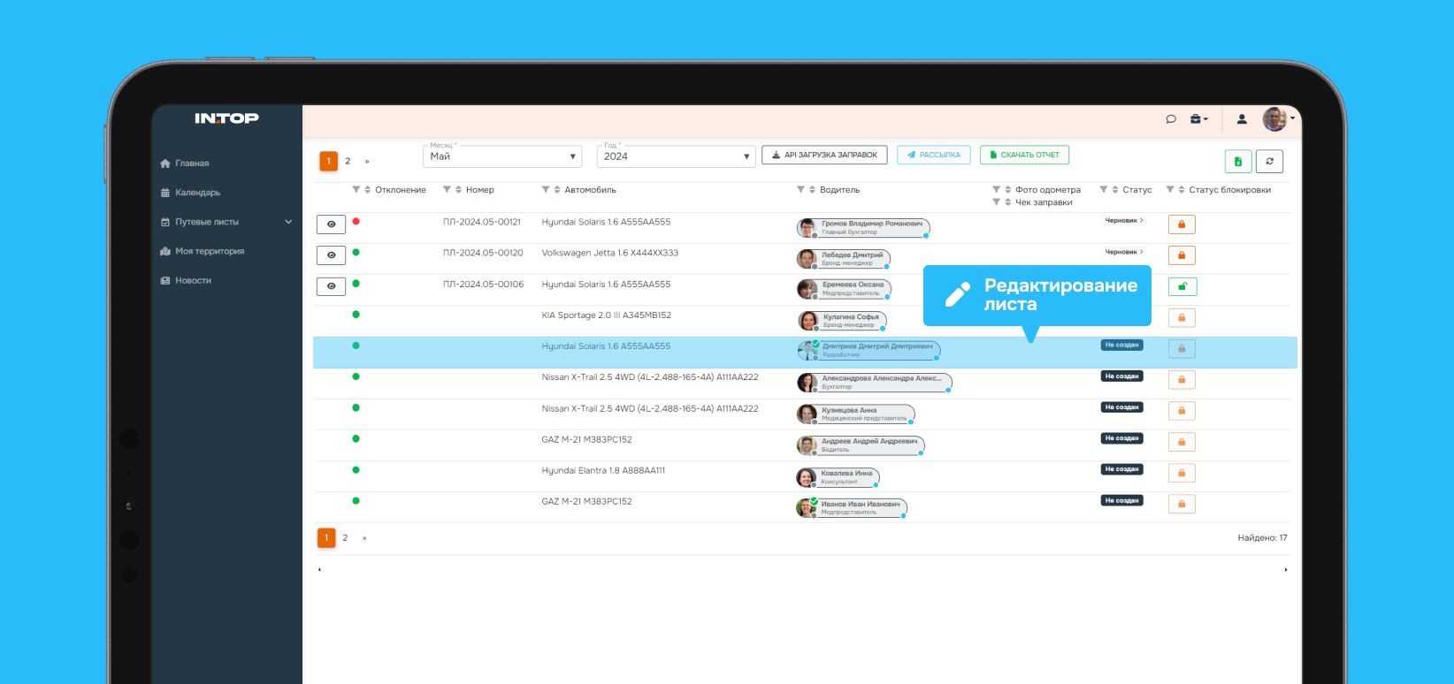This screenshot has height=684, width=1454.
Task: Click the refresh table icon button
Action: click(1270, 161)
